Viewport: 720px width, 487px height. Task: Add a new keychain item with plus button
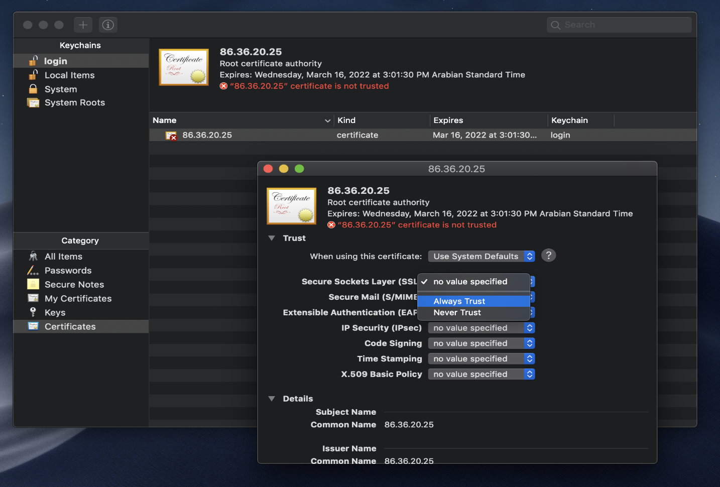pyautogui.click(x=83, y=25)
